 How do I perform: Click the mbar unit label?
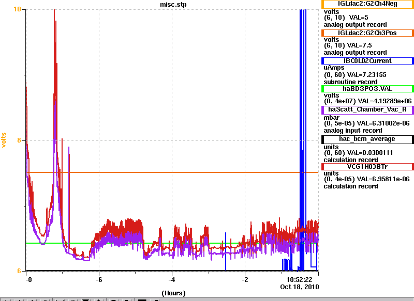(x=332, y=117)
